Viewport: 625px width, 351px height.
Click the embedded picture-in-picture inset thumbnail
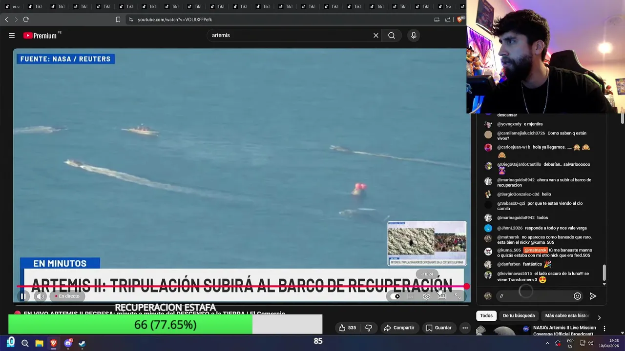[427, 243]
